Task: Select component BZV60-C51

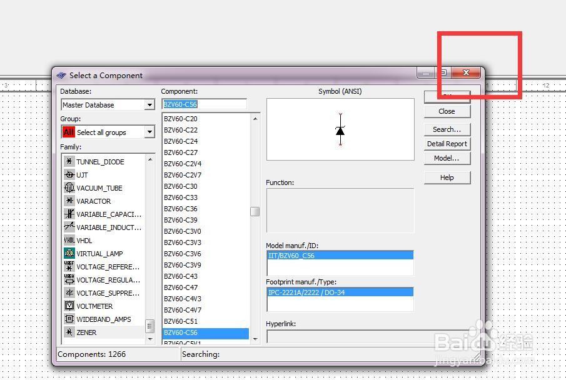Action: click(x=181, y=321)
